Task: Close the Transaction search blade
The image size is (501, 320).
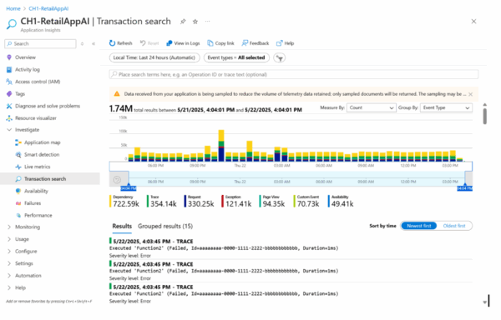Action: click(473, 22)
